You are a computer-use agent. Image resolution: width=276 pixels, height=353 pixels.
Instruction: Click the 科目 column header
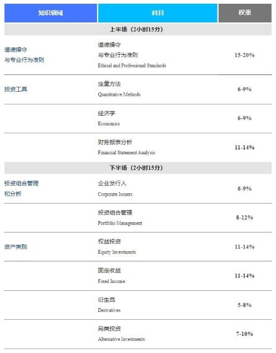pos(158,13)
